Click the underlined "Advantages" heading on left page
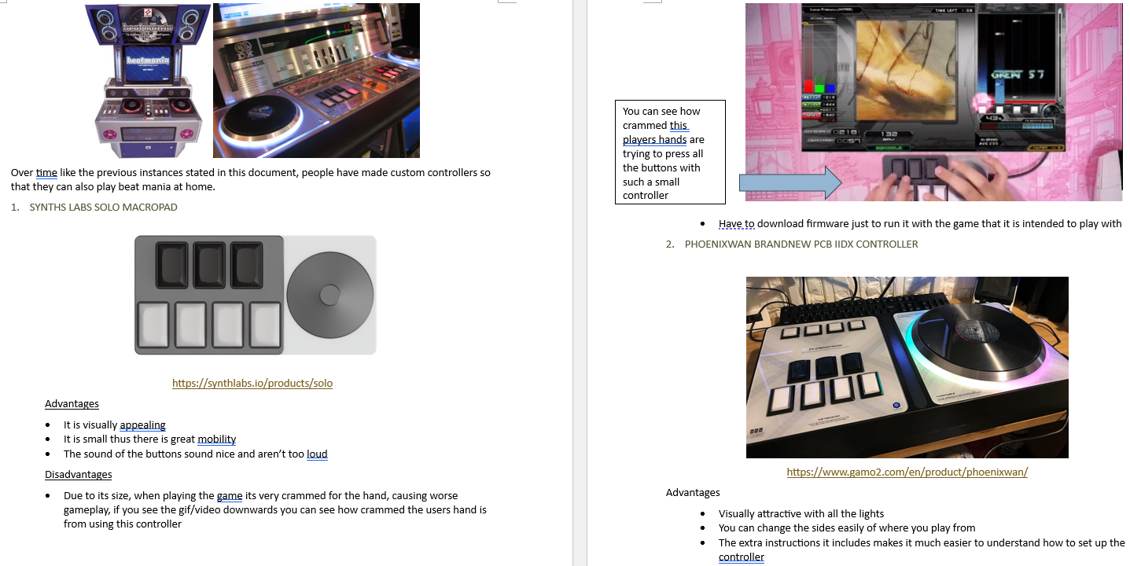This screenshot has width=1130, height=566. (x=72, y=404)
